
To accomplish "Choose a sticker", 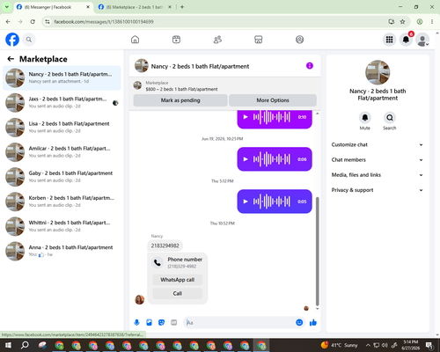I will pyautogui.click(x=161, y=323).
